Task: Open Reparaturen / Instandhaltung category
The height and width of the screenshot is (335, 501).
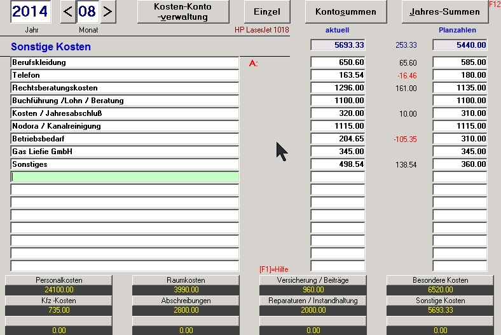Action: pyautogui.click(x=313, y=301)
